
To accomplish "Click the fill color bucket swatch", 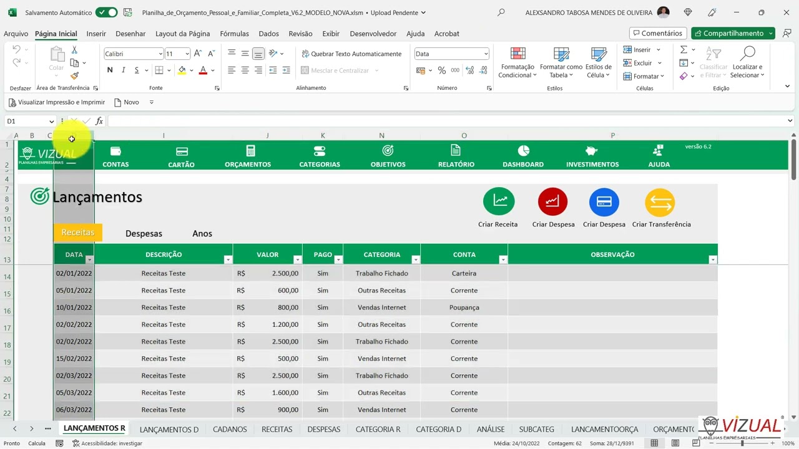I will click(182, 70).
